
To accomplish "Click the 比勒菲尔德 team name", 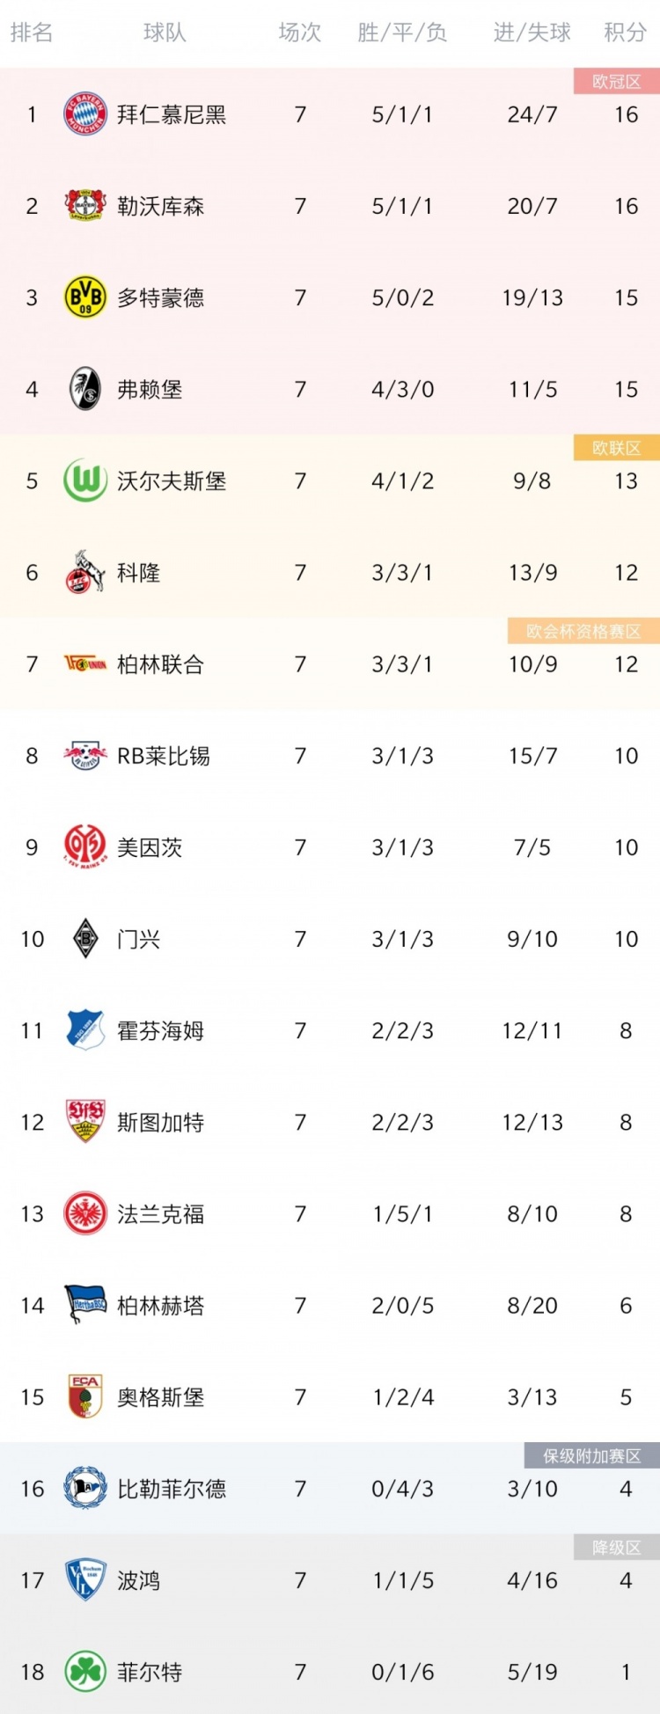I will point(172,1489).
